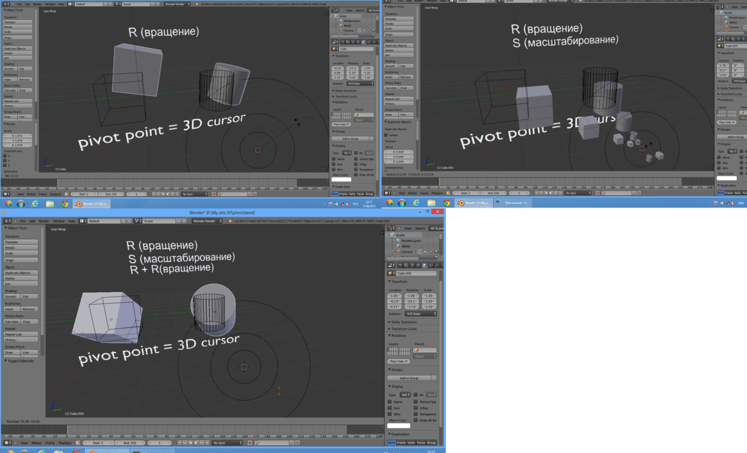Click the Camera object icon in bottom window outliner
This screenshot has height=453, width=747.
pos(398,251)
